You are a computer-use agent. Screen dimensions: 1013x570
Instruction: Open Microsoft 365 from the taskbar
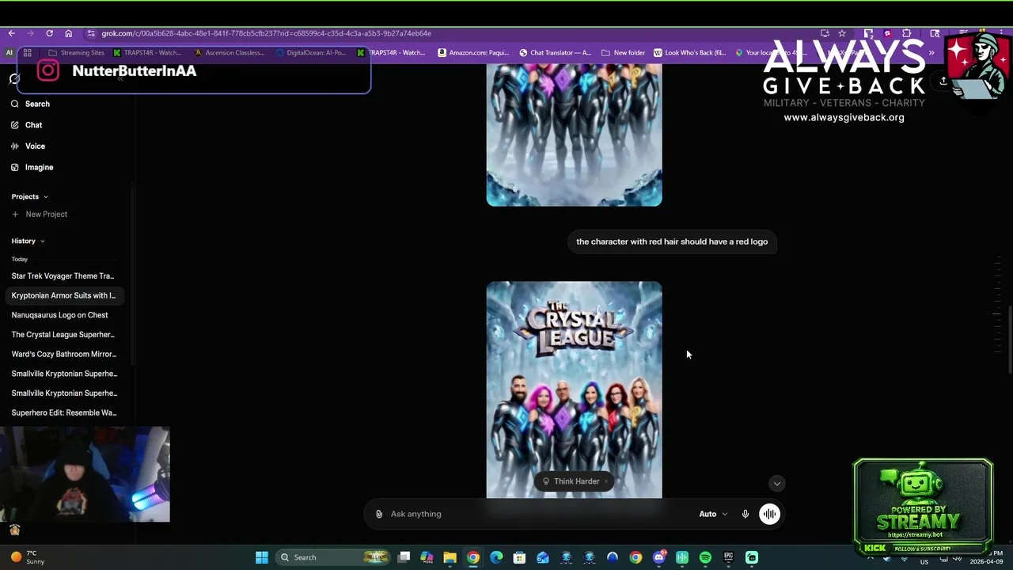pos(427,557)
